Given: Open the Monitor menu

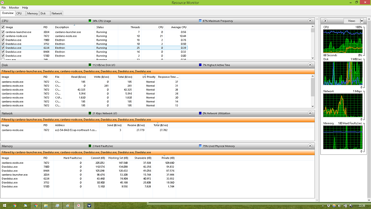Looking at the screenshot, I should [14, 8].
